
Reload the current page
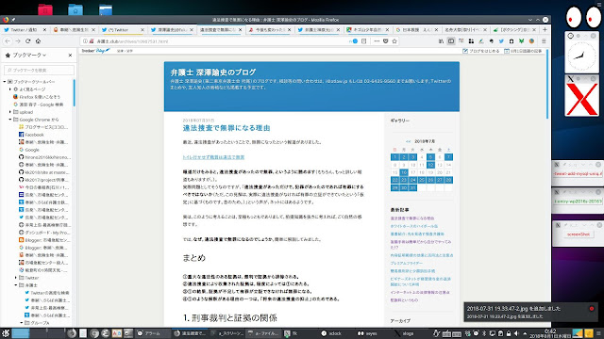point(27,41)
